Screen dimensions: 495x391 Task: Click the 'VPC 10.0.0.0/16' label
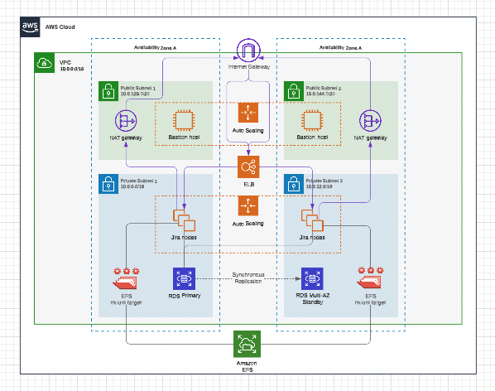click(x=72, y=65)
